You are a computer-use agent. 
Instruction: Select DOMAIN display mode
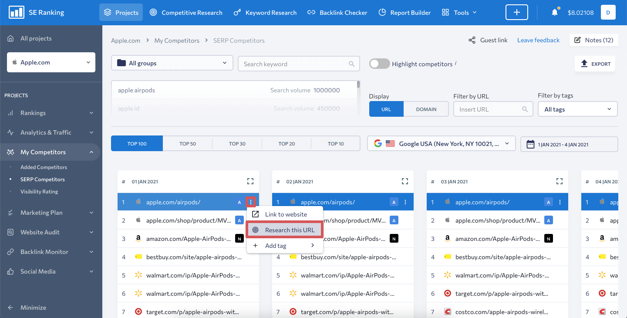click(426, 109)
